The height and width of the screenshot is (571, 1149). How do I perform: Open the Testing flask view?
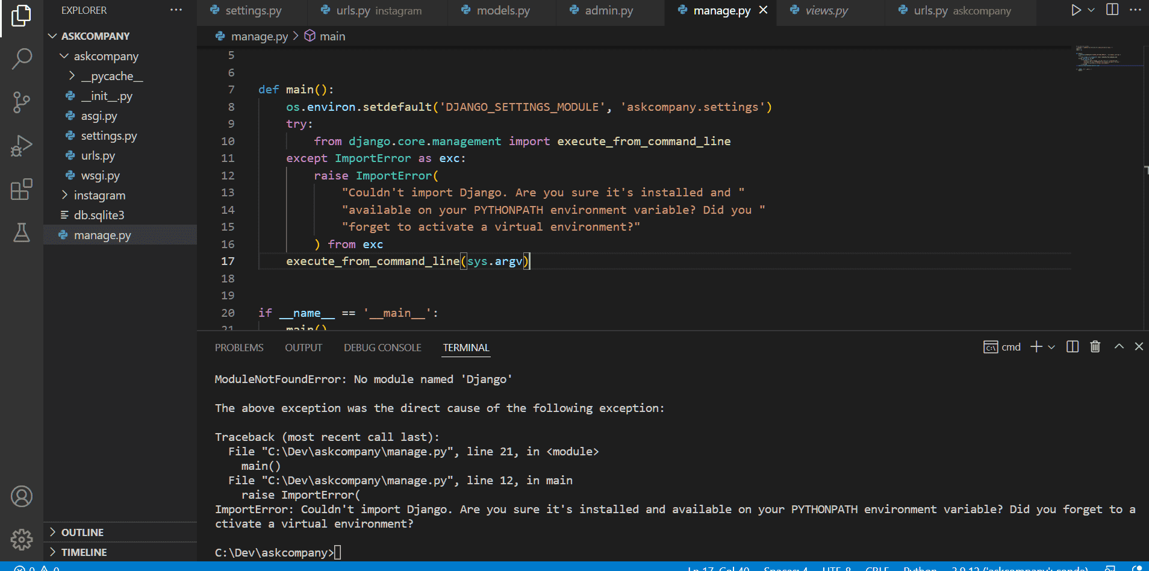tap(22, 232)
